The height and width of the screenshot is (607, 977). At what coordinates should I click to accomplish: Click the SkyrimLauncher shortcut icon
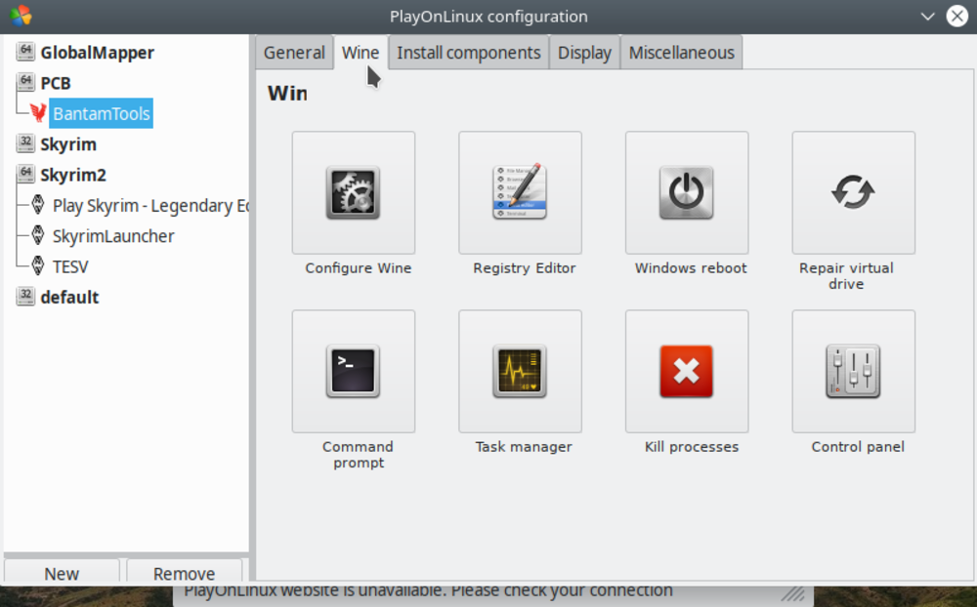click(38, 235)
